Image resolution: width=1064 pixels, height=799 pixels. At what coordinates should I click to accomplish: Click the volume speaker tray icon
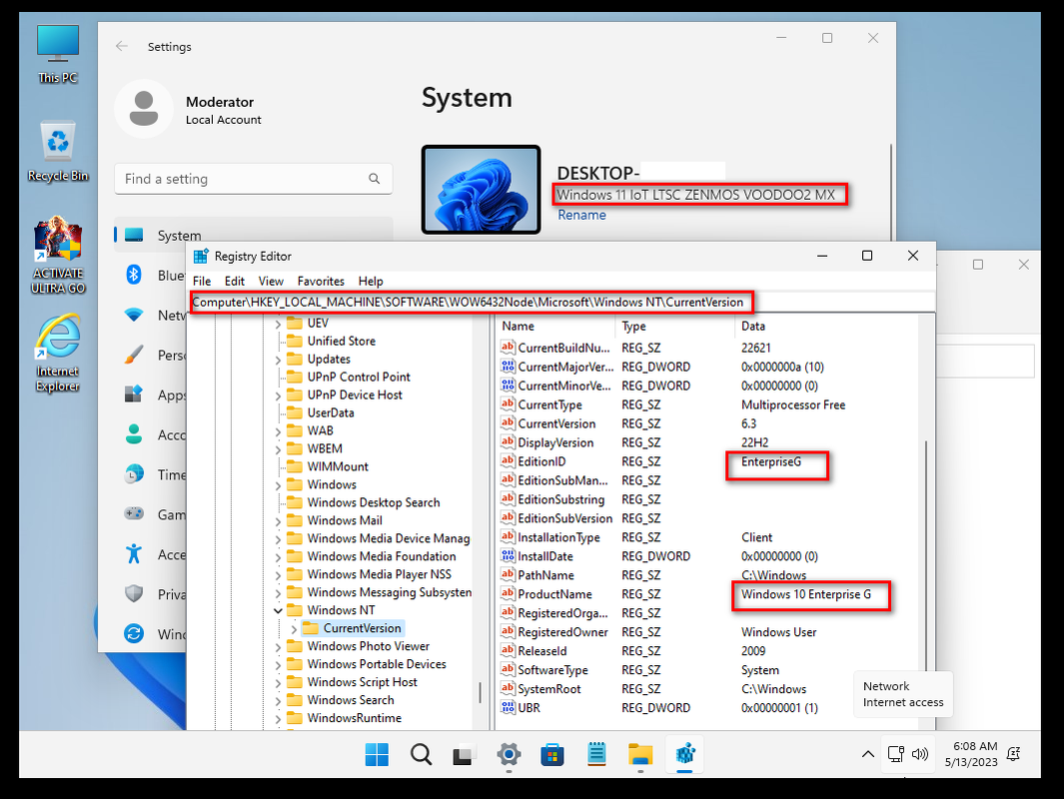click(920, 754)
